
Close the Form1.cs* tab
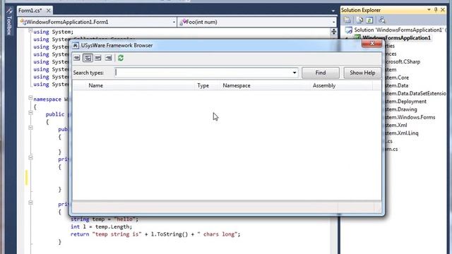(x=49, y=11)
